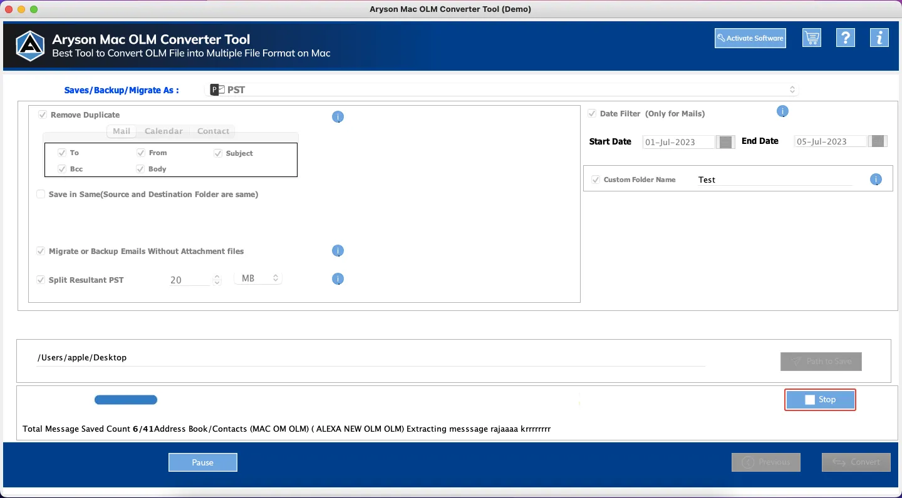
Task: Toggle the Body field checkbox
Action: 141,169
